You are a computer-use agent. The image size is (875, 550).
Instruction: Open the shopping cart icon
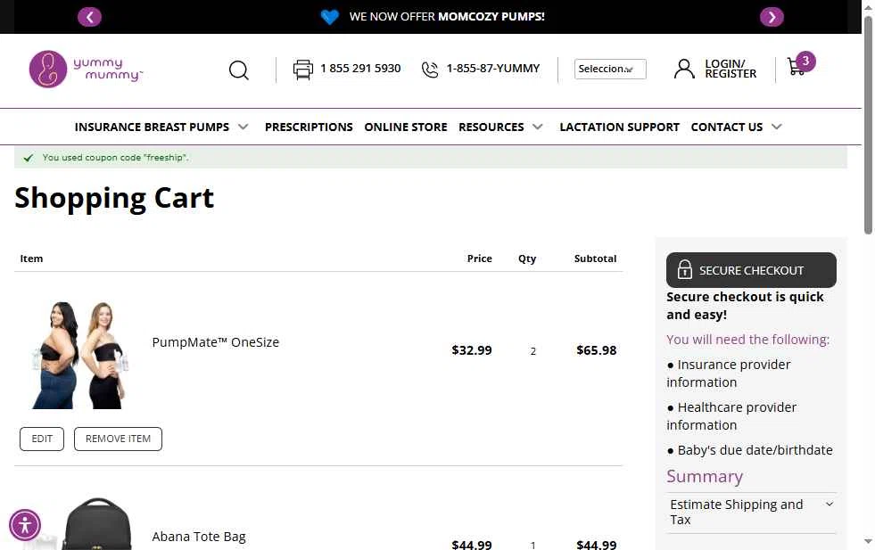(796, 67)
